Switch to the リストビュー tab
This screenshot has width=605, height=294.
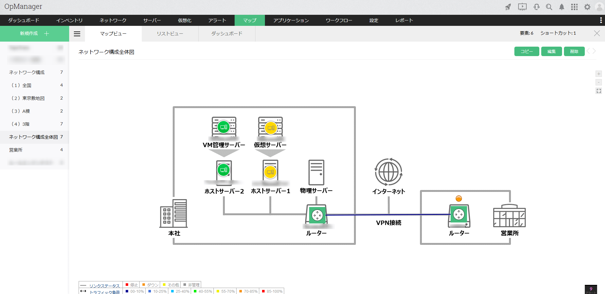(x=170, y=34)
